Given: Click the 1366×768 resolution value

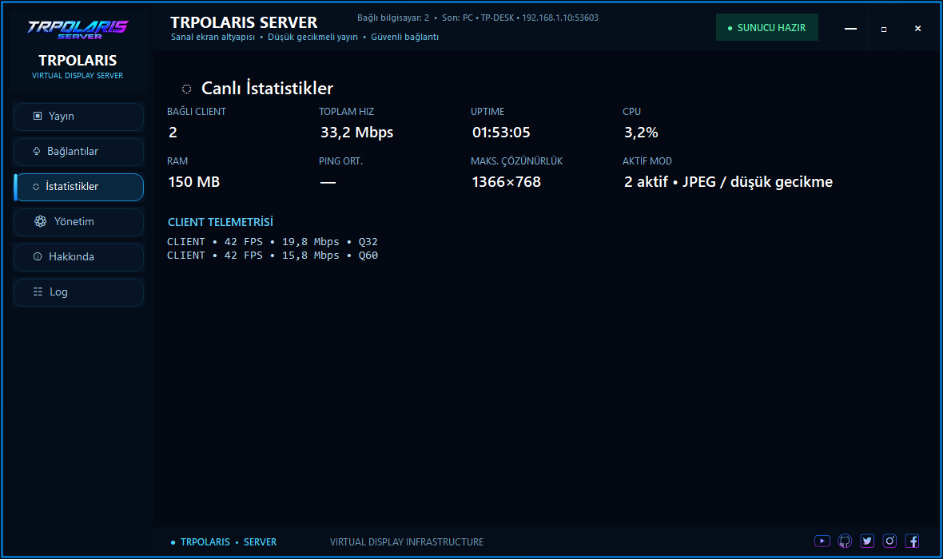Looking at the screenshot, I should pos(506,181).
